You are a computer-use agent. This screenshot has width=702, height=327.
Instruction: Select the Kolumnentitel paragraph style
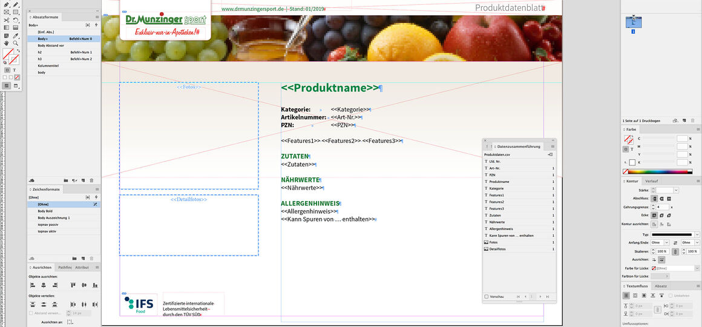coord(48,65)
